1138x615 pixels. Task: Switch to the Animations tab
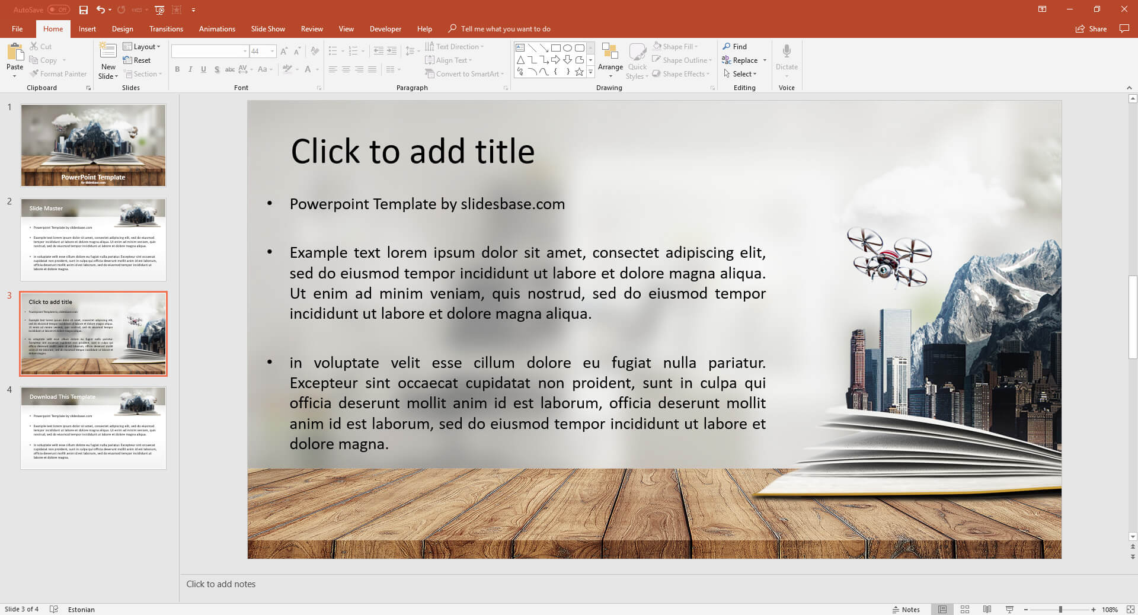pyautogui.click(x=217, y=28)
